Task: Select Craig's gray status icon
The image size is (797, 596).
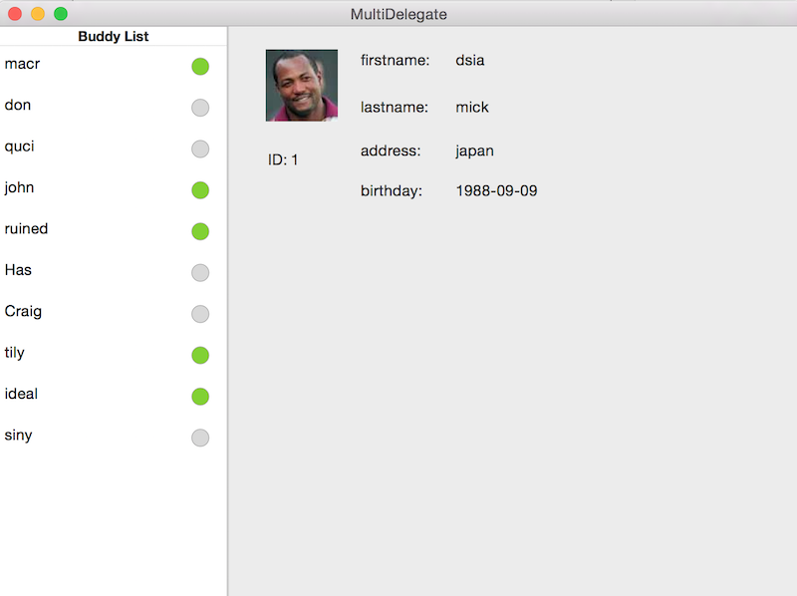Action: 200,314
